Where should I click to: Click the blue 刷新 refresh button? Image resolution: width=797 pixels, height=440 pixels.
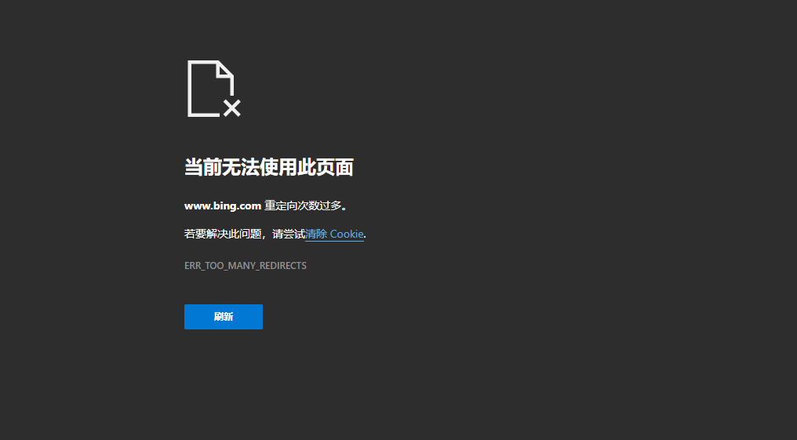click(x=223, y=317)
